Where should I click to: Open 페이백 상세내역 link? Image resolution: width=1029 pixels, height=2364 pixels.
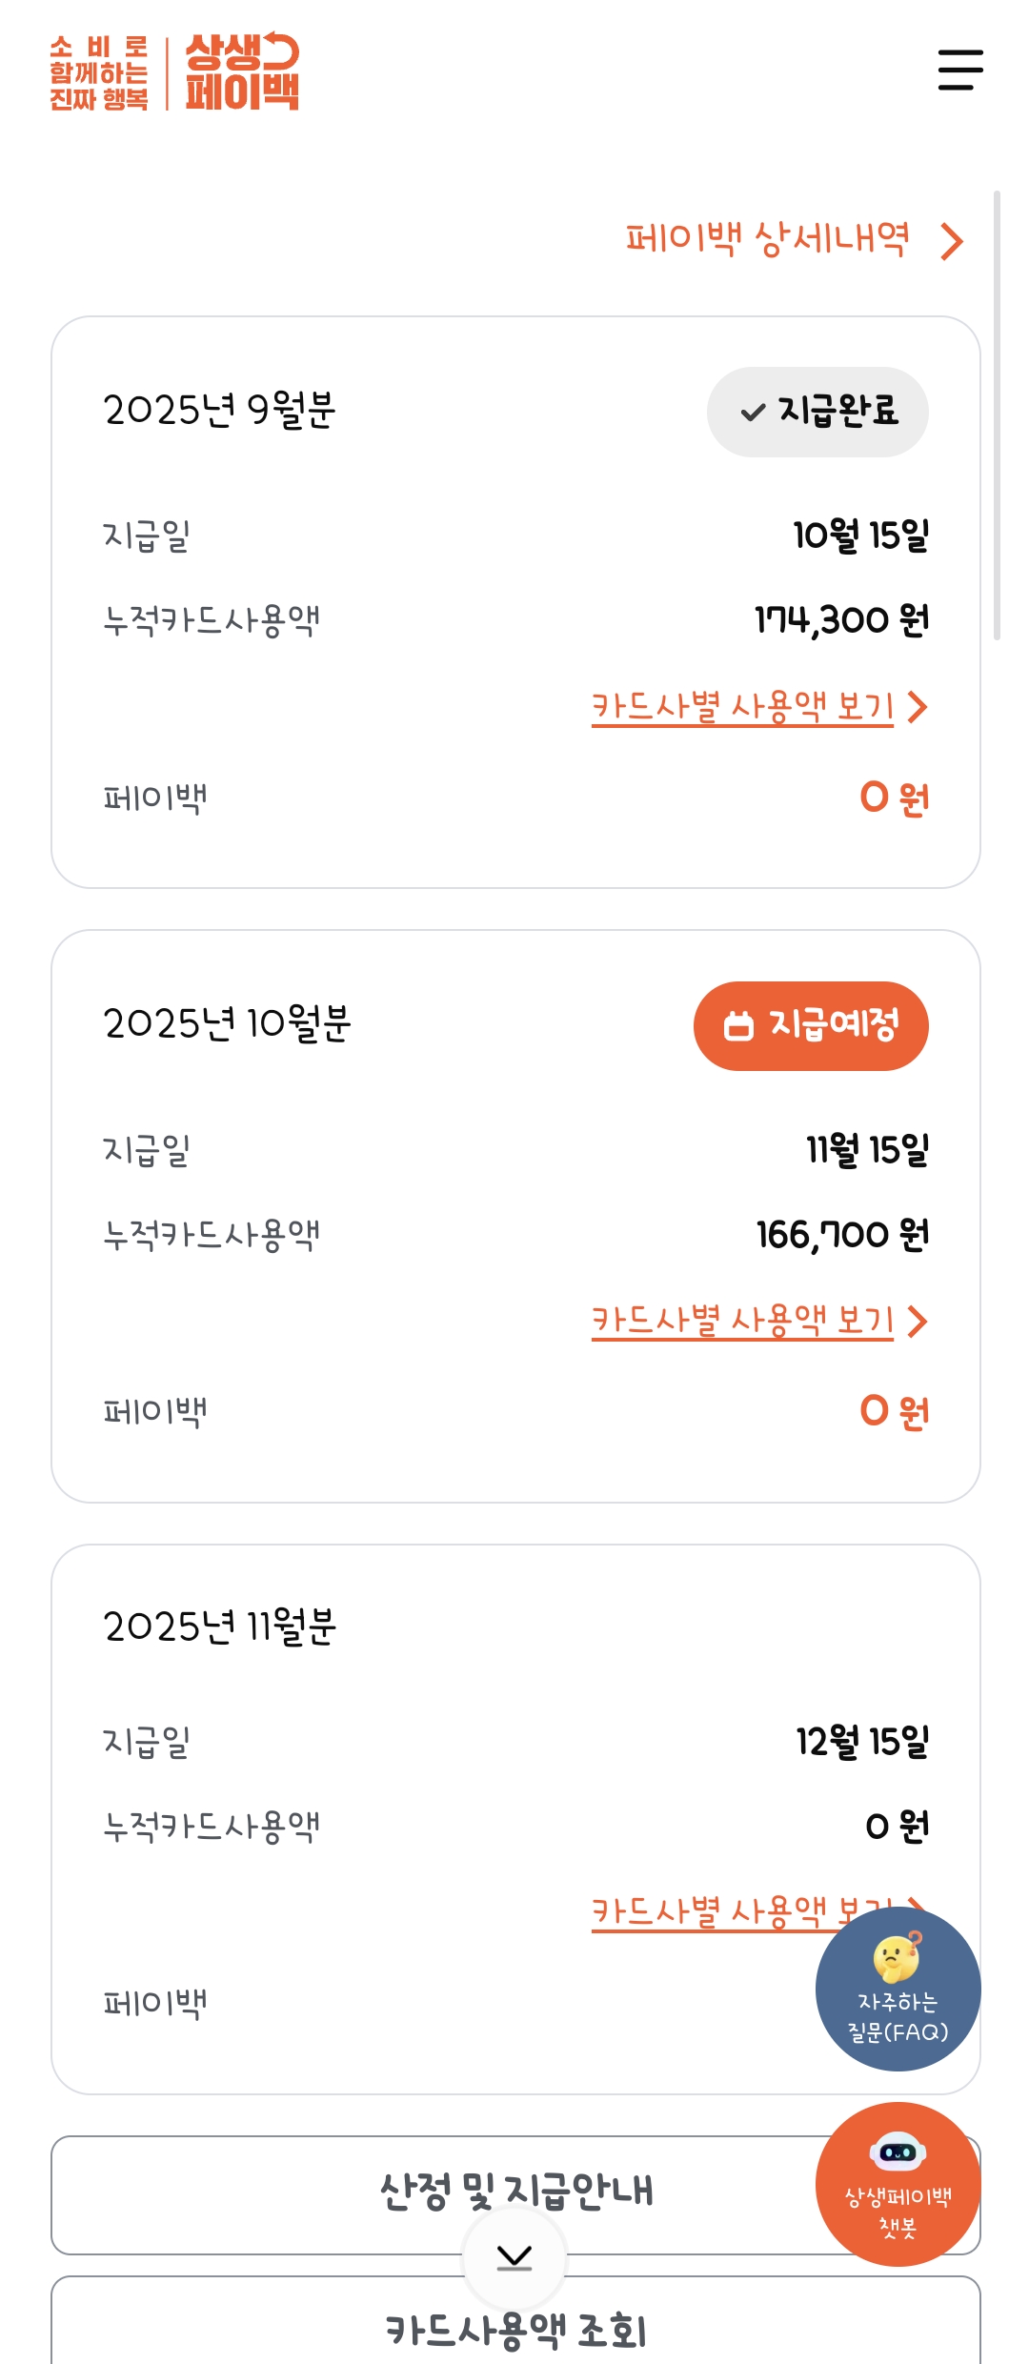point(767,239)
